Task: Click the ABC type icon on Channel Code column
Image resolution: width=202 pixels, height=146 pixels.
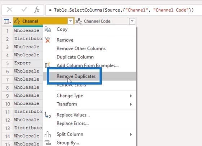Action: point(79,21)
